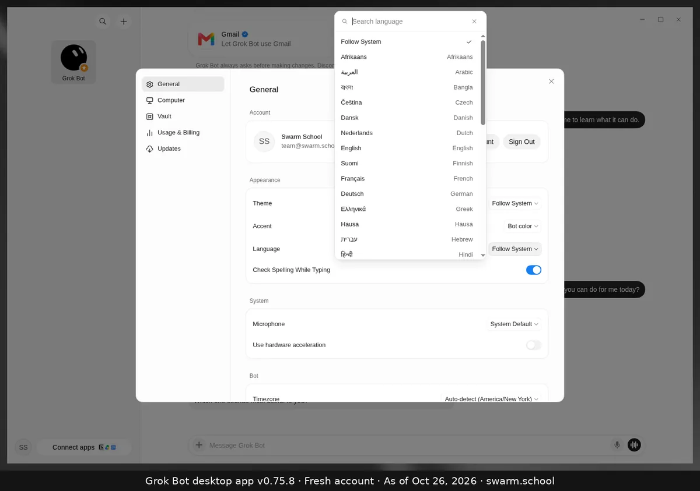Image resolution: width=700 pixels, height=491 pixels.
Task: Click the Gmail logo icon
Action: coord(206,39)
